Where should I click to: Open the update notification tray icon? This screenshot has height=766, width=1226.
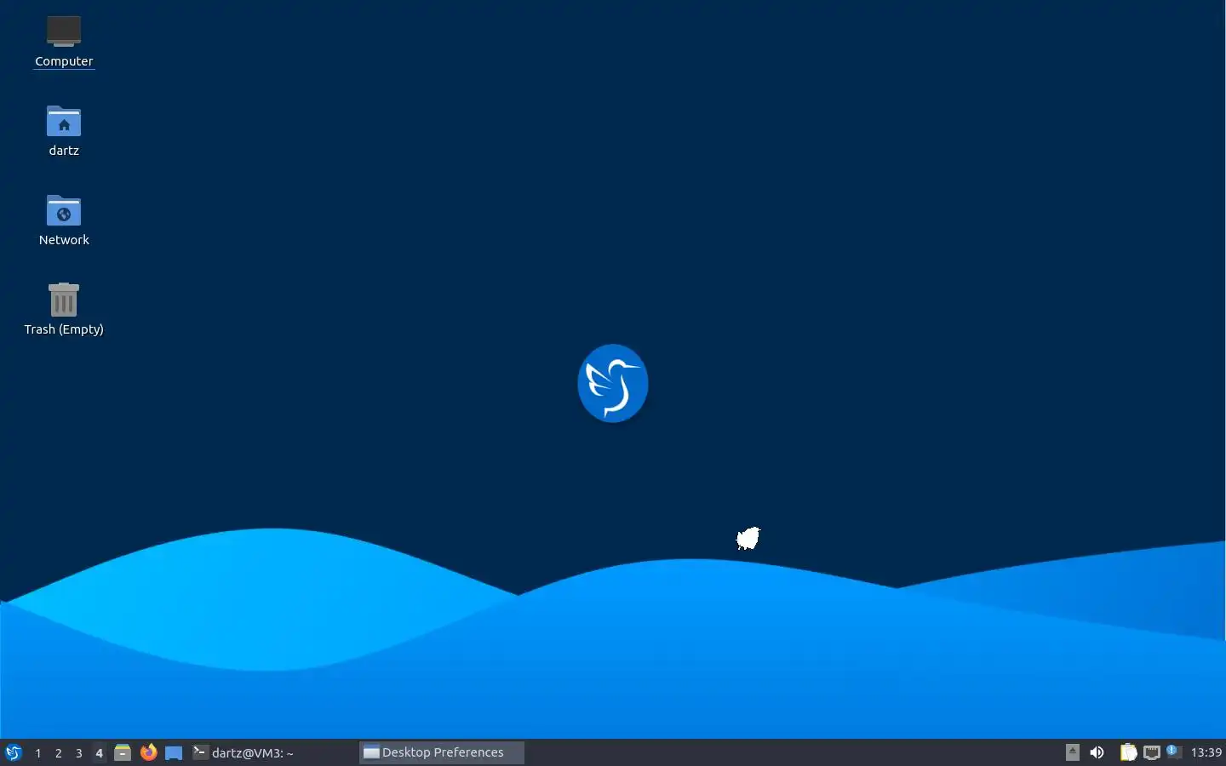1174,752
